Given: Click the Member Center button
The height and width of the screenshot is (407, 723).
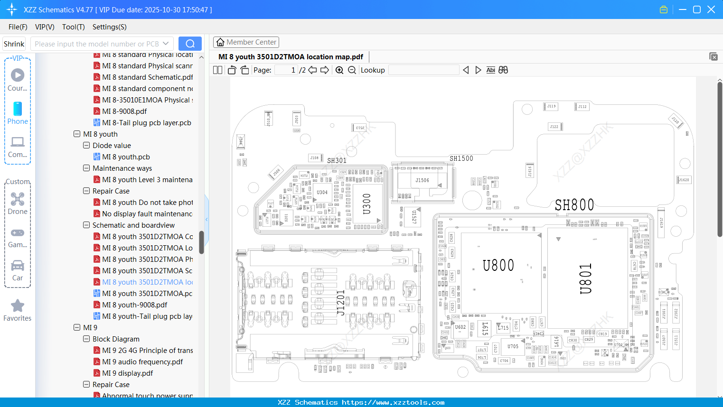Looking at the screenshot, I should pyautogui.click(x=246, y=42).
